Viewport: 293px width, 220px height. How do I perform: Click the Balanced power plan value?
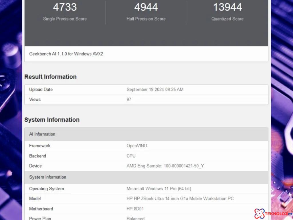(x=135, y=218)
